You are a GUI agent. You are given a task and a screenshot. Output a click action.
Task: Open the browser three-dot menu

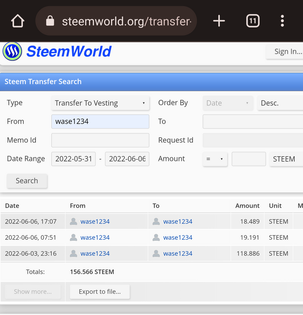pos(282,21)
